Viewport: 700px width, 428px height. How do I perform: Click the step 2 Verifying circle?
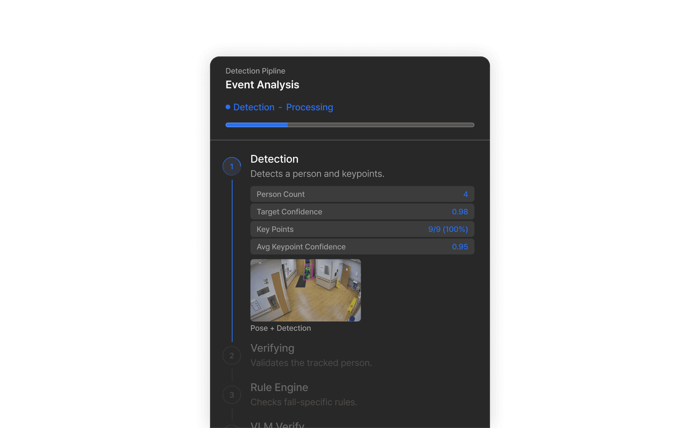[232, 355]
